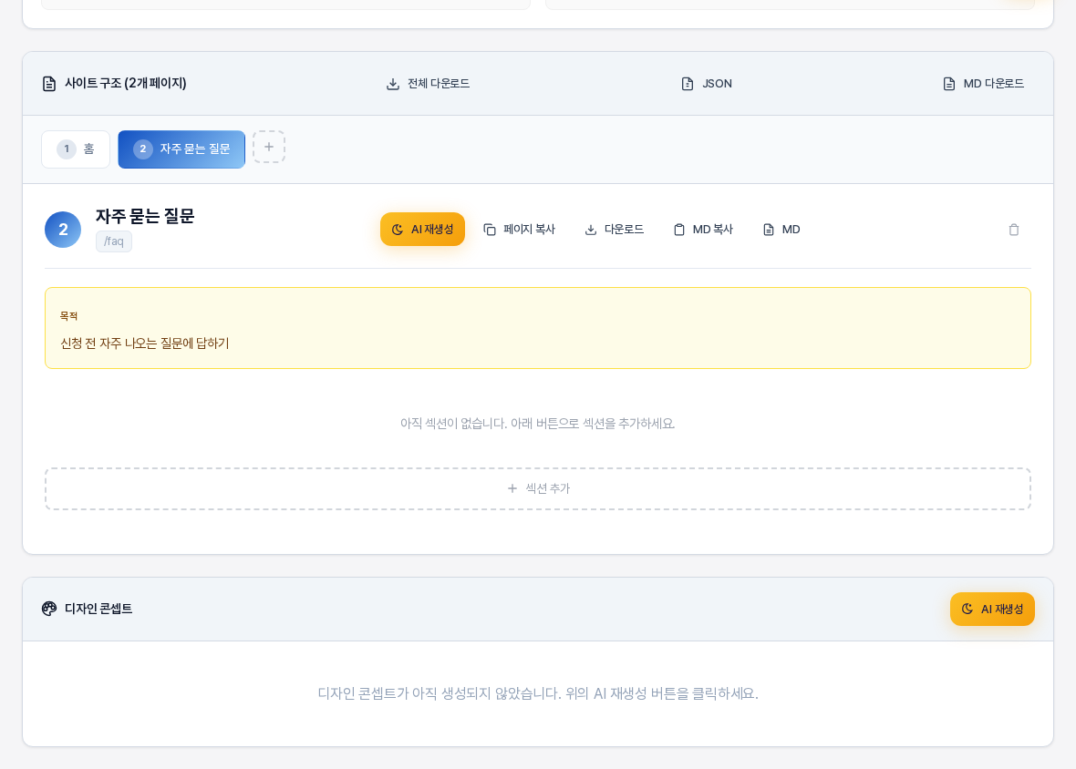Click the 목적 label
Image resolution: width=1076 pixels, height=769 pixels.
point(68,316)
